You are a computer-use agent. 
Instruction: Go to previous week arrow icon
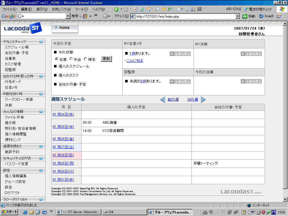tap(163, 100)
